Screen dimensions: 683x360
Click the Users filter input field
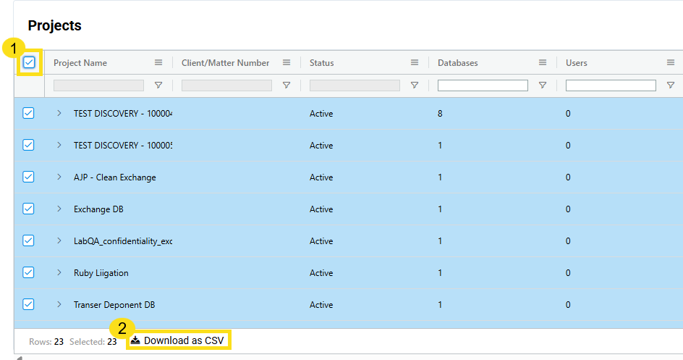[611, 85]
